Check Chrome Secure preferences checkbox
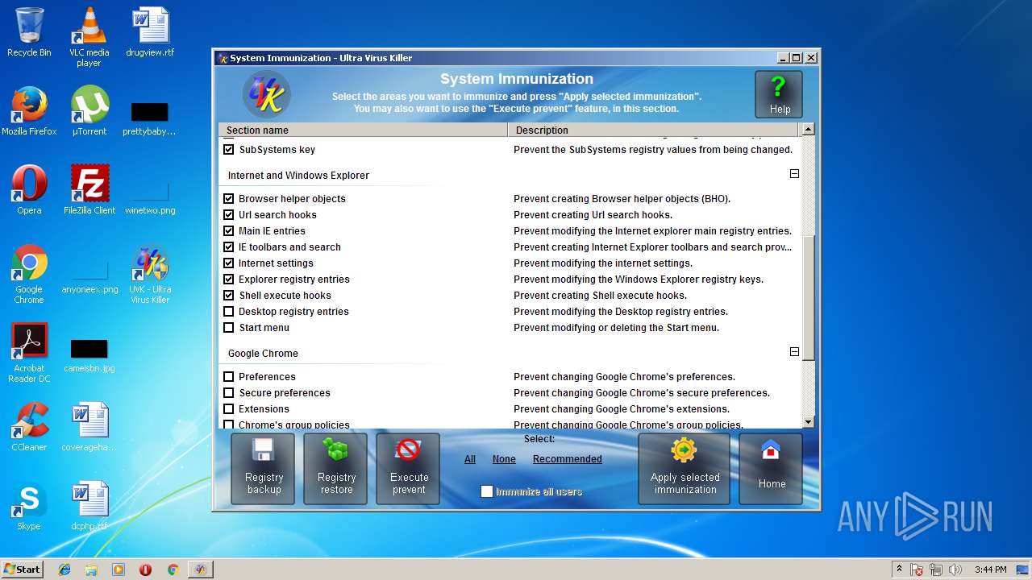The width and height of the screenshot is (1032, 580). pos(229,393)
